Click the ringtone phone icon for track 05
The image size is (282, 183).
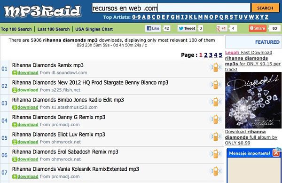tap(216, 137)
